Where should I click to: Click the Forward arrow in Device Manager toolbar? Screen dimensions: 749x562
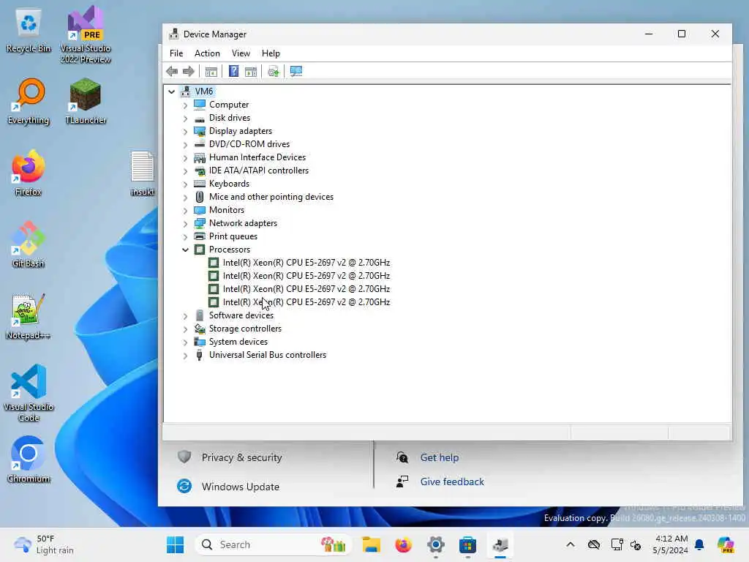[x=189, y=71]
